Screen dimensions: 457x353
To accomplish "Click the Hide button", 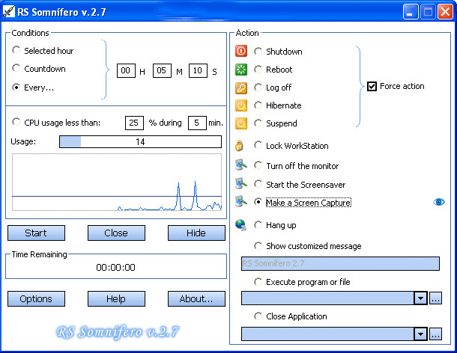I will pyautogui.click(x=196, y=233).
